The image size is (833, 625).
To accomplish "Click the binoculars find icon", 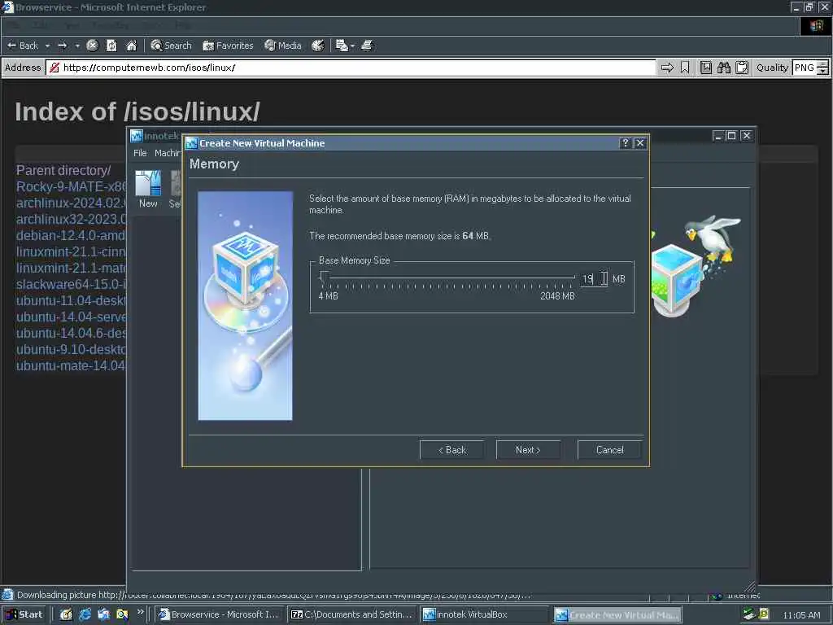I will click(723, 68).
